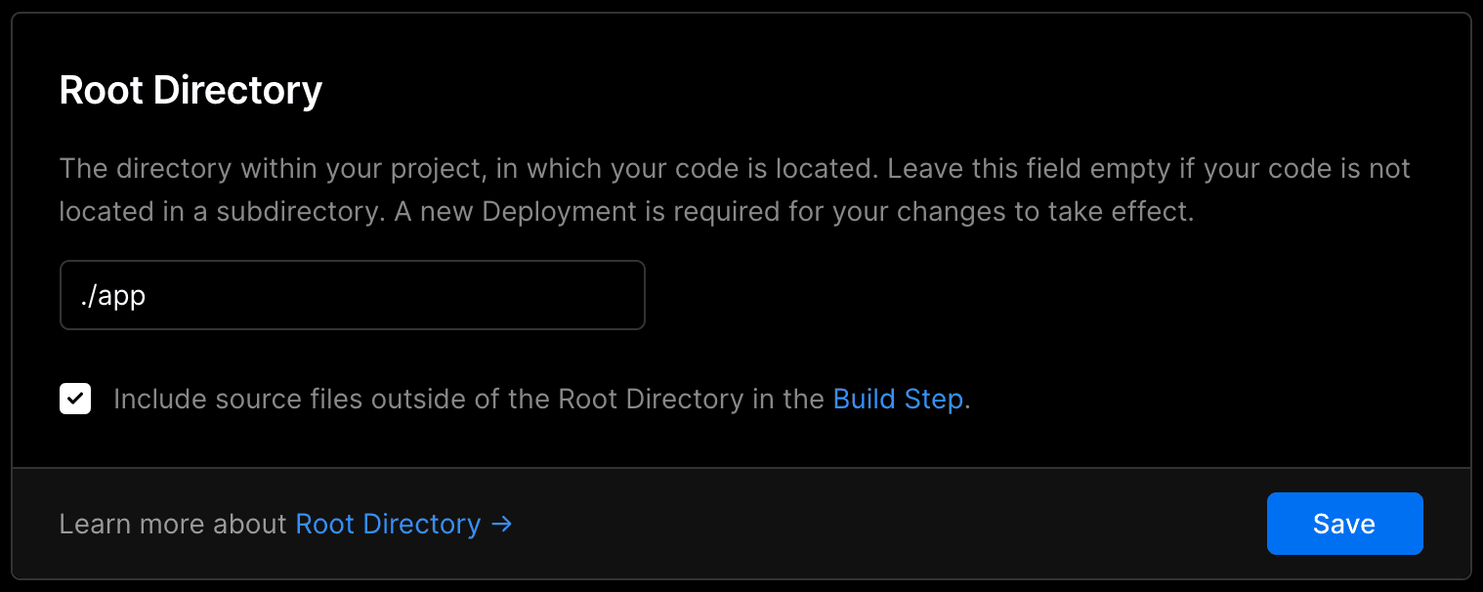Click the checkmark icon in the checkbox
The height and width of the screenshot is (592, 1483).
75,399
